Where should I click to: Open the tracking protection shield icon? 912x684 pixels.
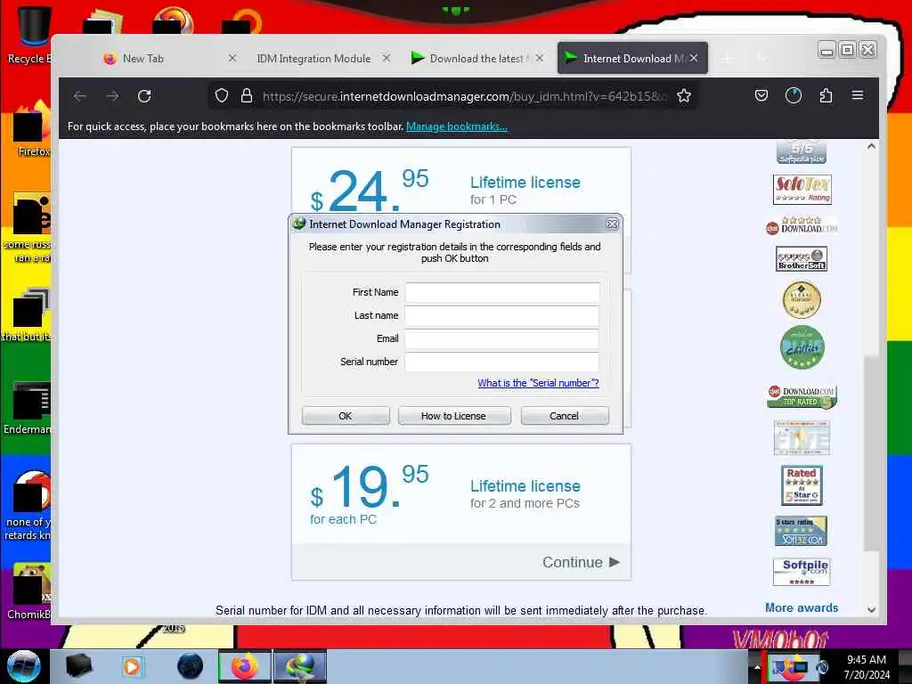point(222,95)
